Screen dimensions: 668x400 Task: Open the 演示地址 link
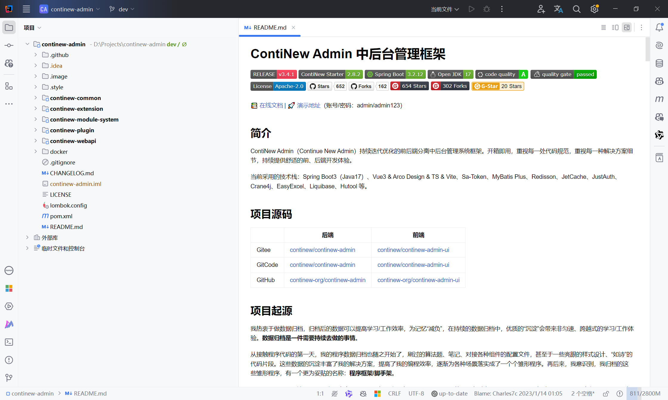tap(309, 105)
